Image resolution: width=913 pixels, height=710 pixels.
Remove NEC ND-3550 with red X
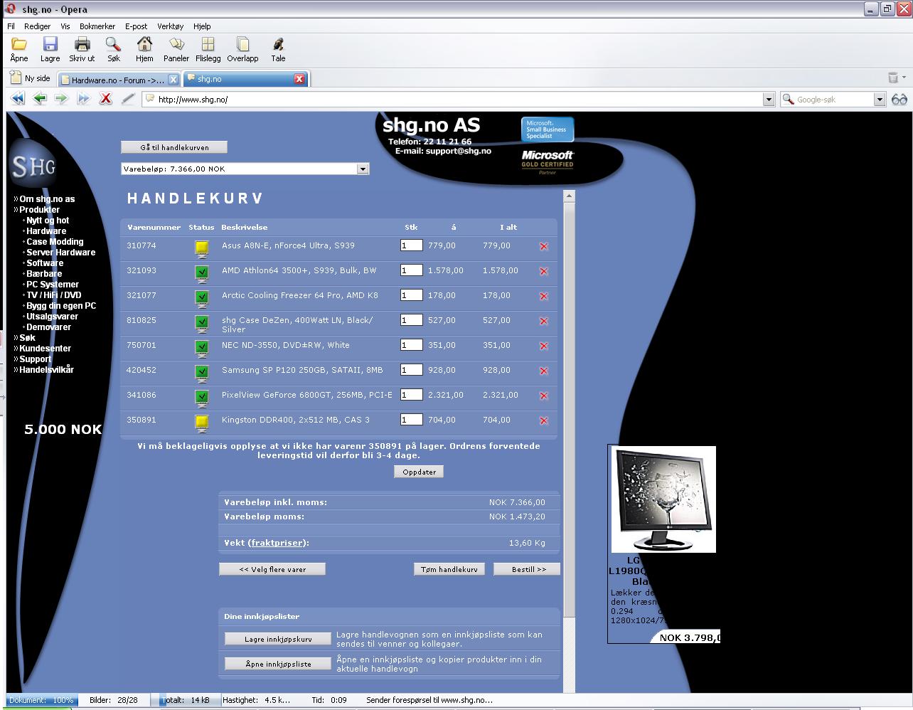pyautogui.click(x=544, y=346)
